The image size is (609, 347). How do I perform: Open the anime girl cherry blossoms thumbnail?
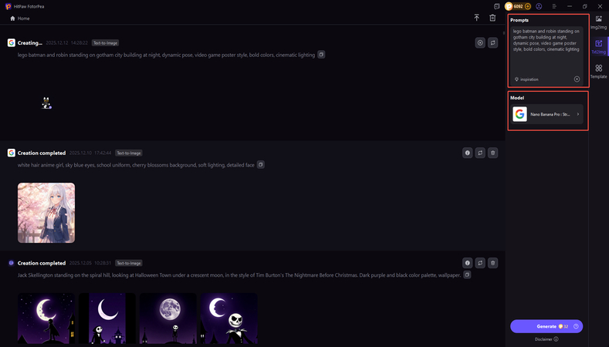coord(46,213)
